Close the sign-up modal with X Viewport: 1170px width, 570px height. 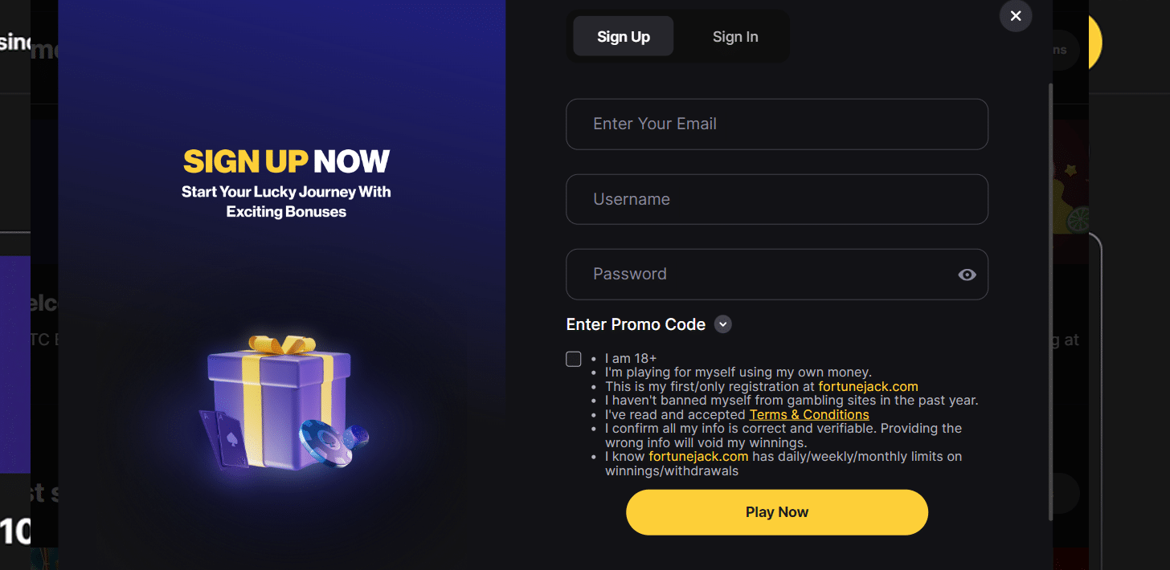click(1016, 16)
